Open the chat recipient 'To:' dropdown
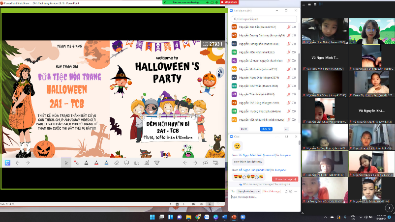 248,191
